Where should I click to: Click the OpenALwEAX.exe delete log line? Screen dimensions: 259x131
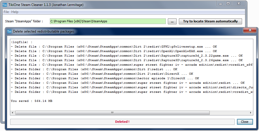pyautogui.click(x=114, y=51)
